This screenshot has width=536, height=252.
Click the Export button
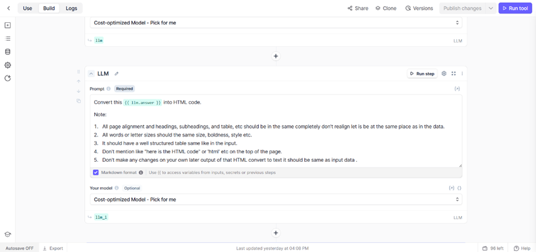tap(53, 248)
